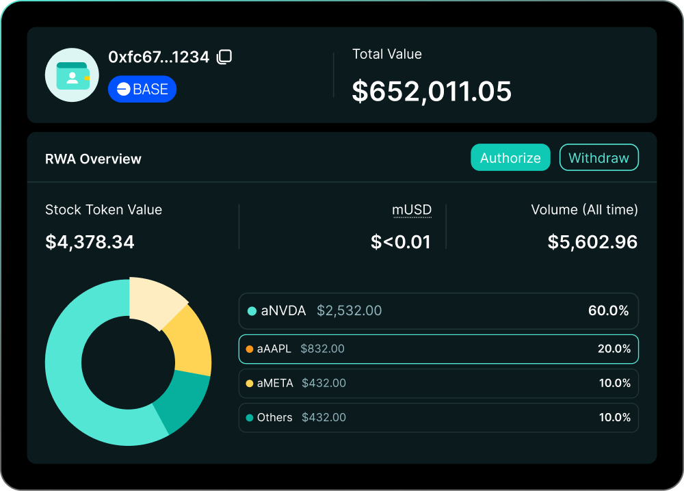The image size is (684, 491).
Task: Click the Authorize button
Action: [510, 157]
